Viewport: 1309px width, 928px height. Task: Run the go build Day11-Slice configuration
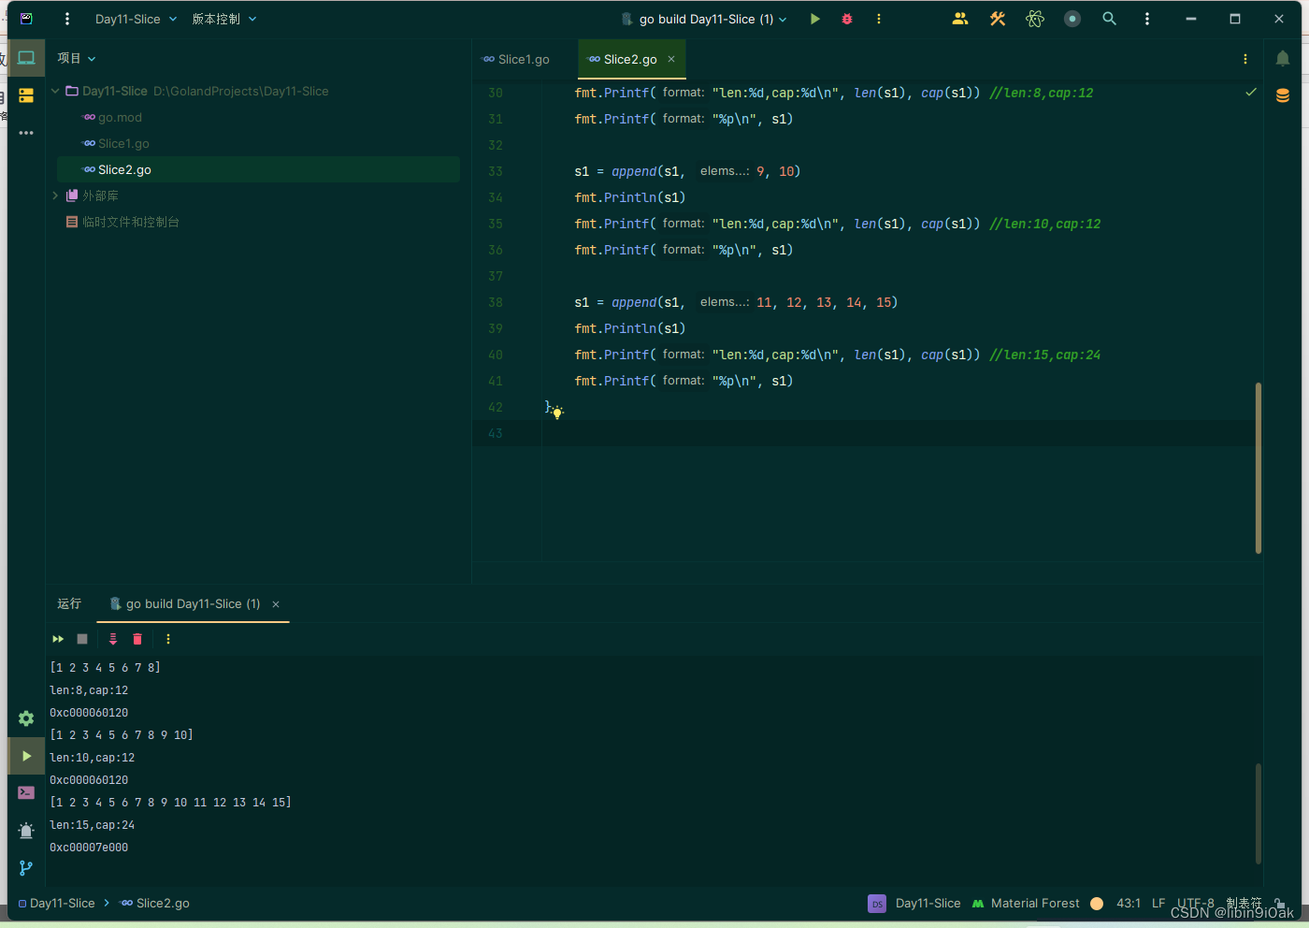click(815, 19)
